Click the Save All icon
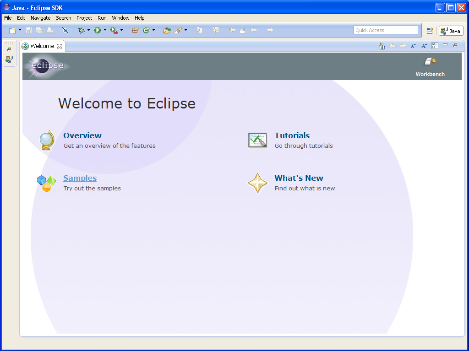Screen dimensions: 469x351 (x=39, y=30)
